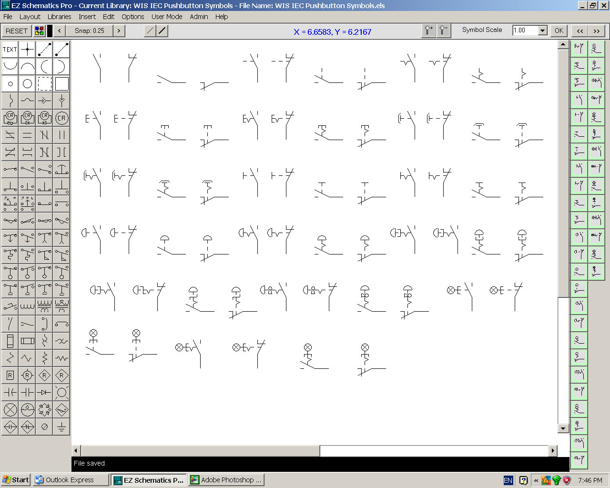The height and width of the screenshot is (488, 610).
Task: Click the canvas scroll down arrow
Action: point(563,428)
